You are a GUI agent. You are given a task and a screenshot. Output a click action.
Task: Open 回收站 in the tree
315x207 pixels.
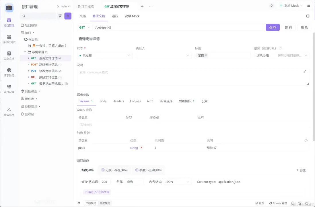click(28, 114)
